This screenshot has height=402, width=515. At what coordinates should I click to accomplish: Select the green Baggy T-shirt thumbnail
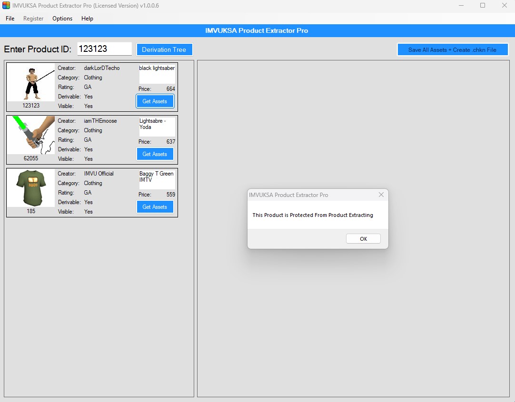coord(31,188)
